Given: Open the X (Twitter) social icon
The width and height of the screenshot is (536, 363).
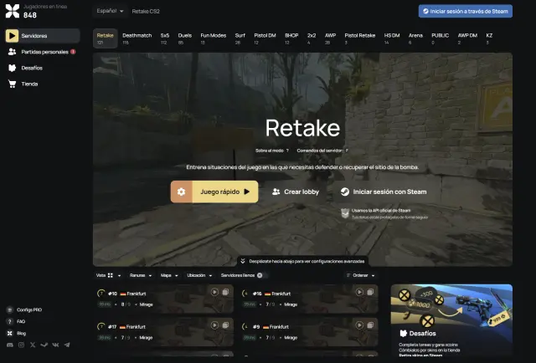Looking at the screenshot, I should pos(33,345).
